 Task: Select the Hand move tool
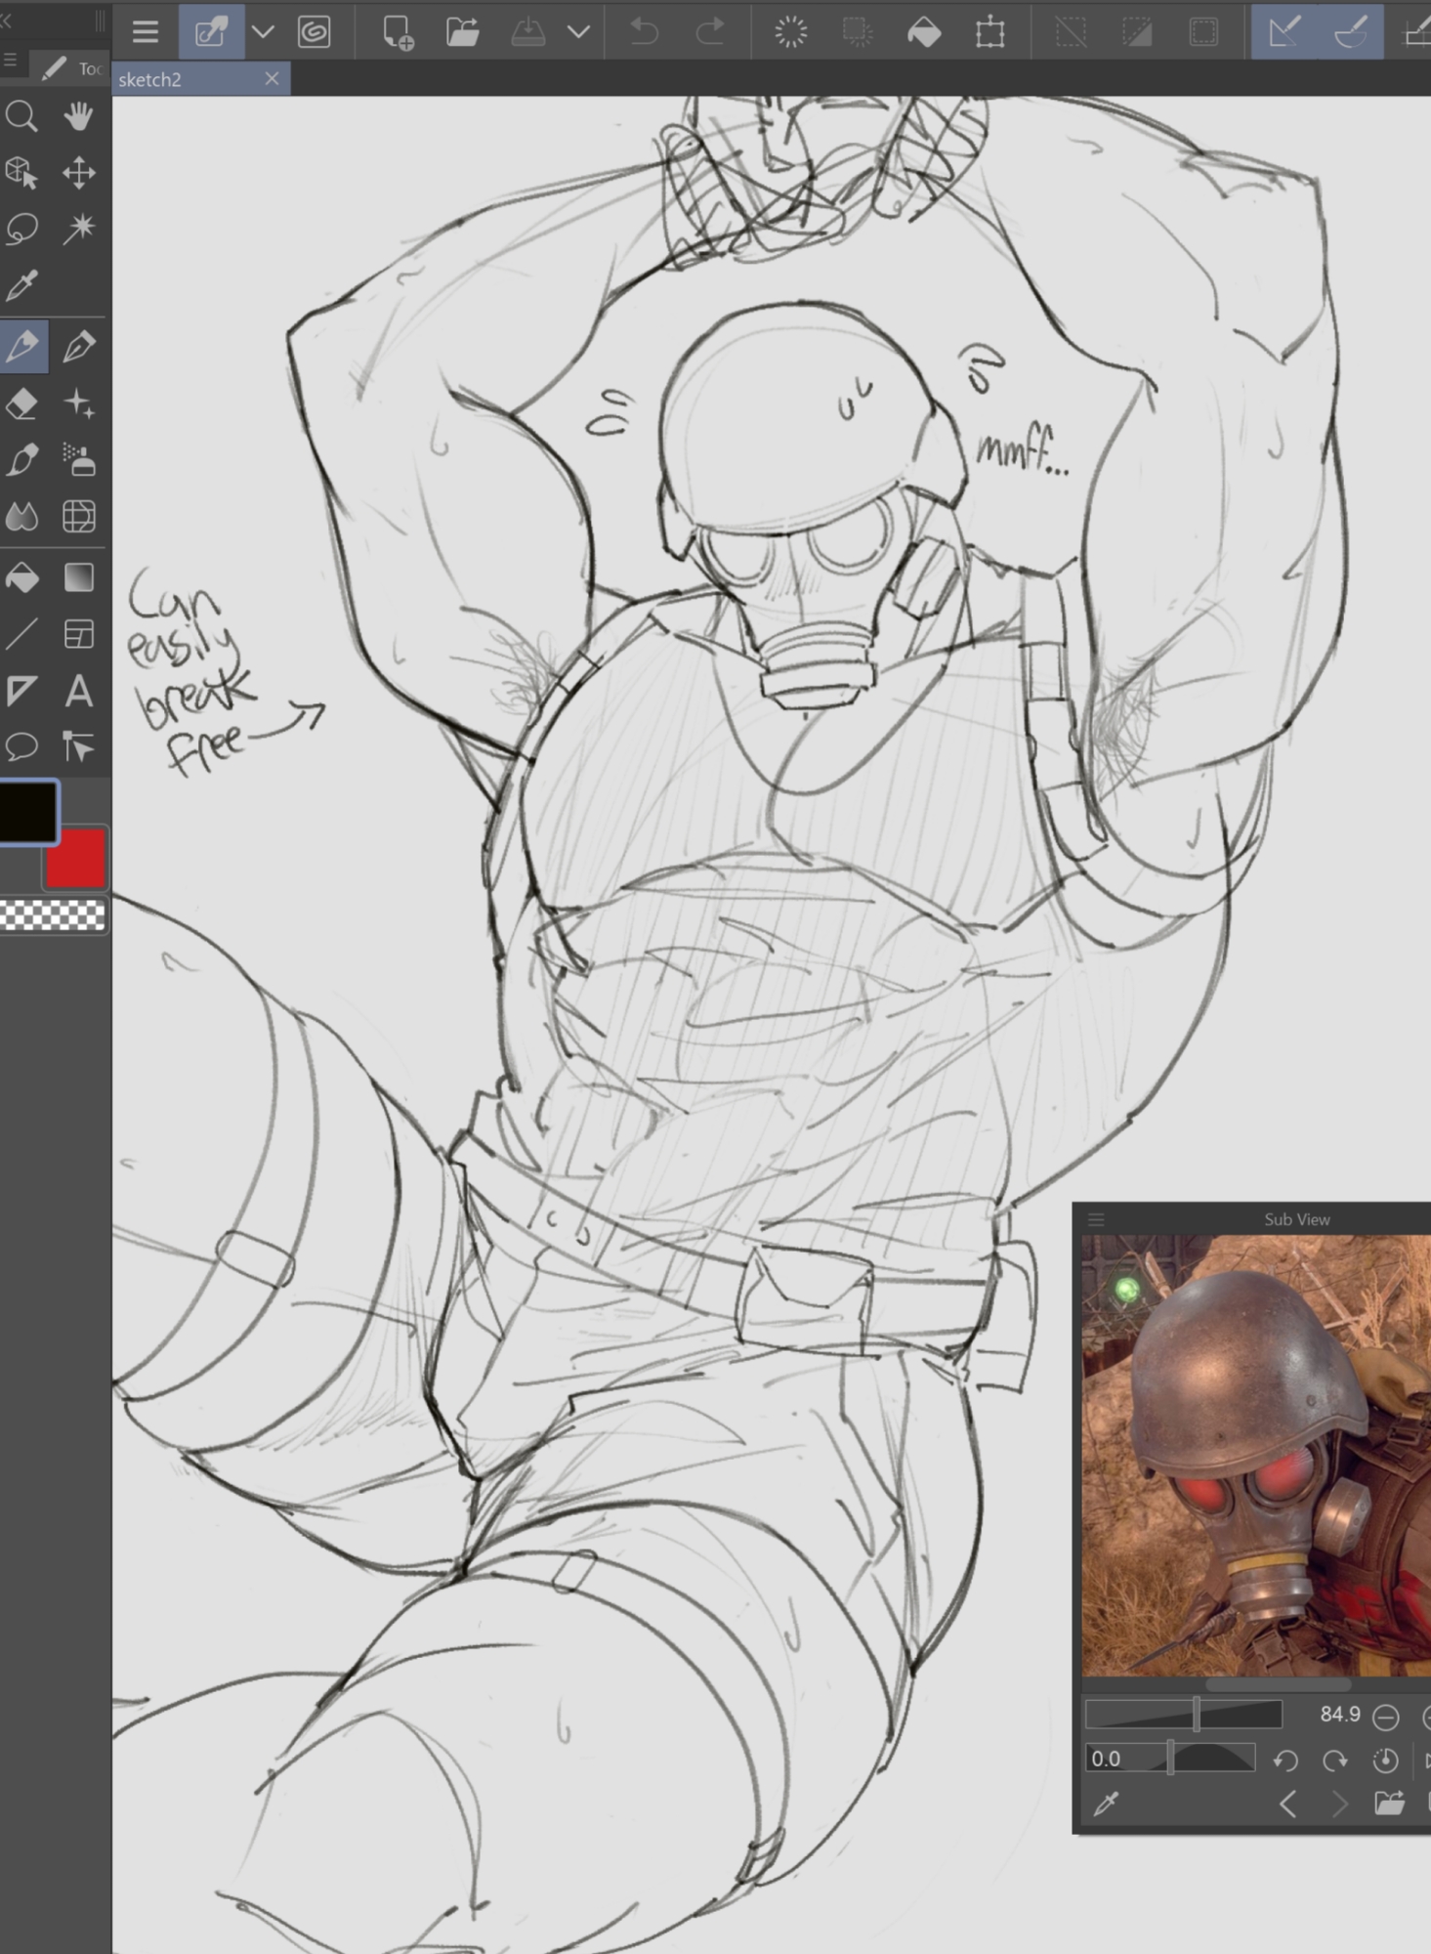[78, 117]
